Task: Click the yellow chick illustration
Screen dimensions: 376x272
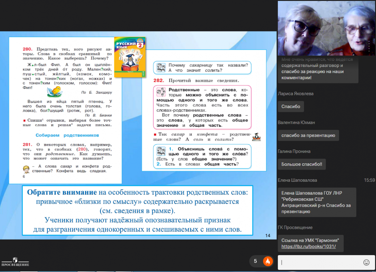Action: [x=55, y=91]
